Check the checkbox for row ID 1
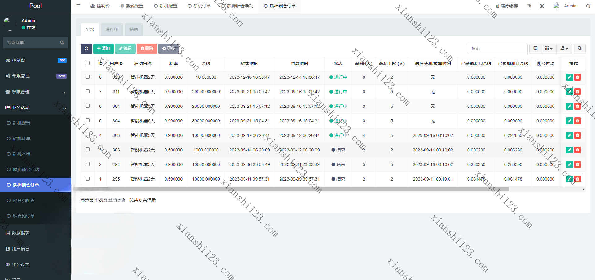Image resolution: width=595 pixels, height=280 pixels. (87, 179)
